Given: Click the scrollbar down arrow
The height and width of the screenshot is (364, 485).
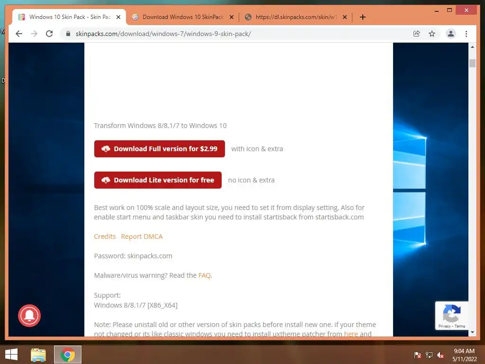Looking at the screenshot, I should [472, 332].
